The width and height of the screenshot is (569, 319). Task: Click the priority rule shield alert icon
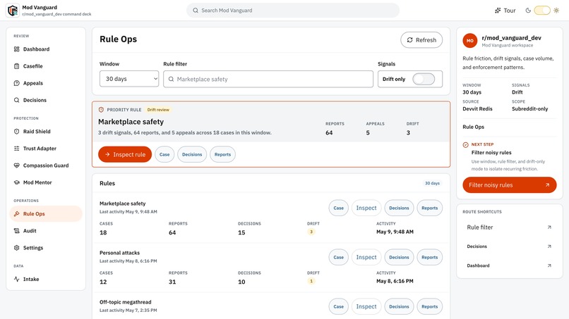[101, 110]
